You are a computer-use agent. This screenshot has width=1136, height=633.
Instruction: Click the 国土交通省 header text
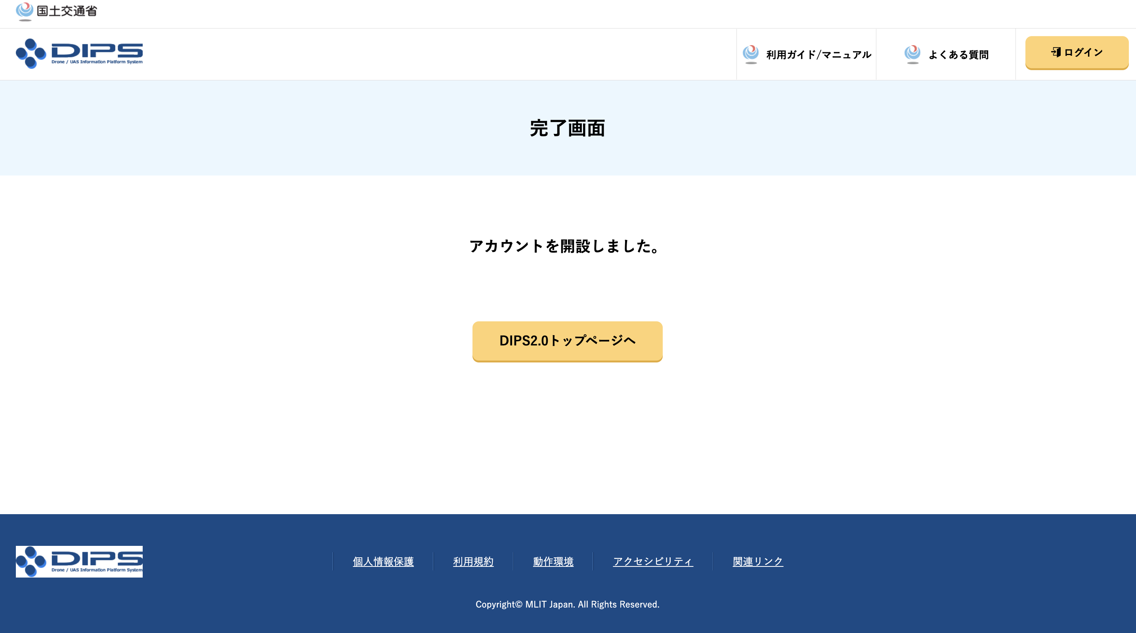(67, 11)
